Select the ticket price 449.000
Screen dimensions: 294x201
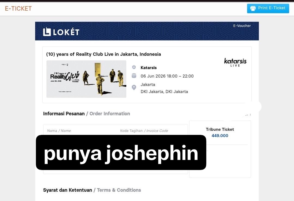[x=220, y=136]
